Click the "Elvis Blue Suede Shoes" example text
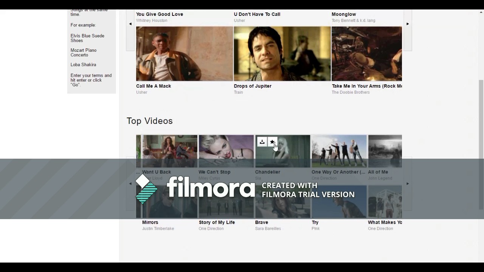 tap(87, 38)
